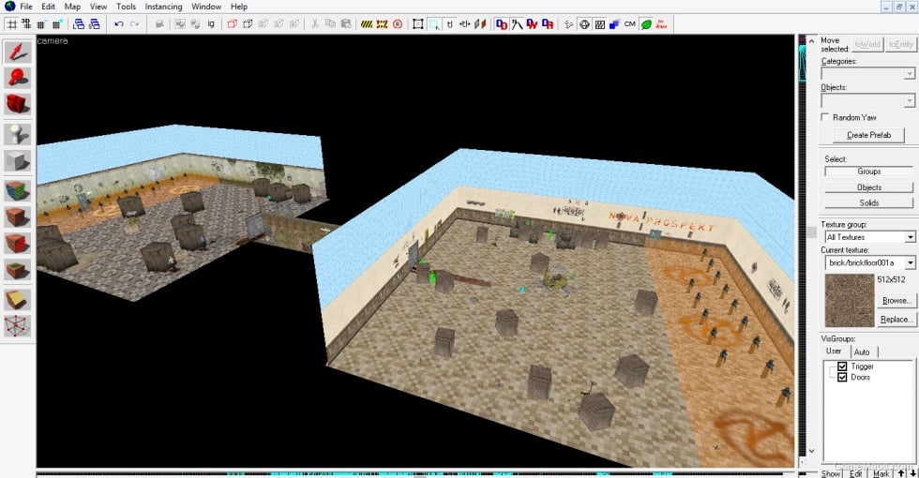
Task: Toggle scaling texture lock button
Action: (x=465, y=24)
